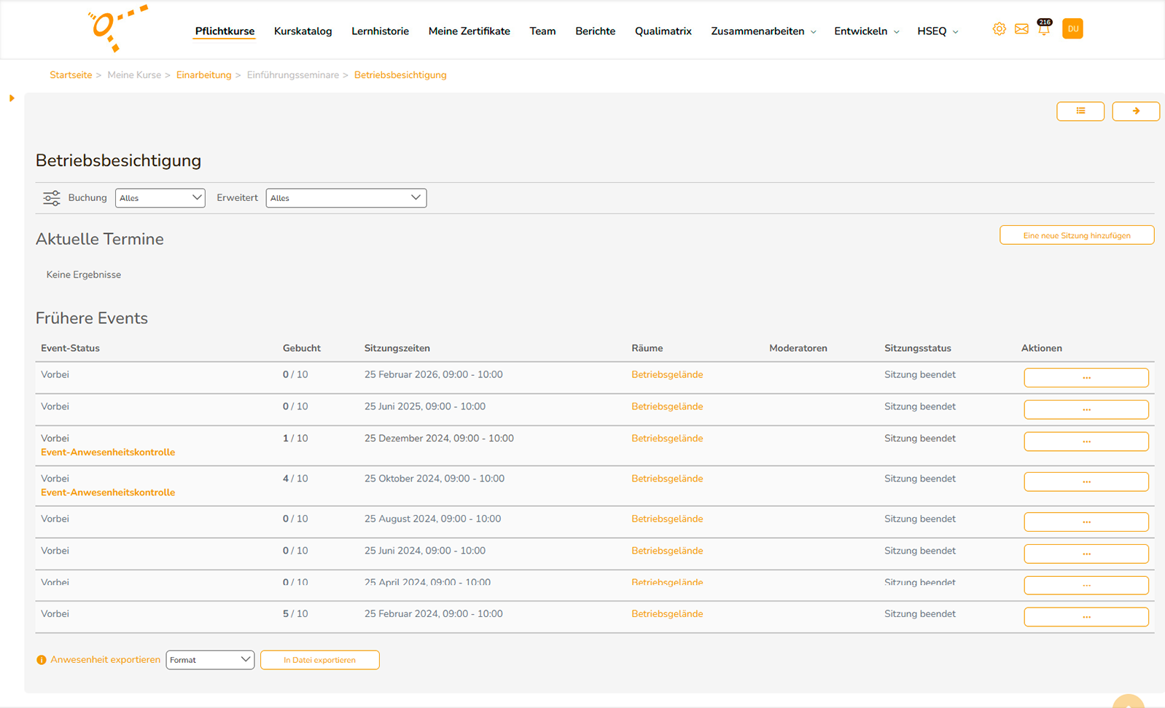1165x708 pixels.
Task: Click the Startseite breadcrumb
Action: pos(71,75)
